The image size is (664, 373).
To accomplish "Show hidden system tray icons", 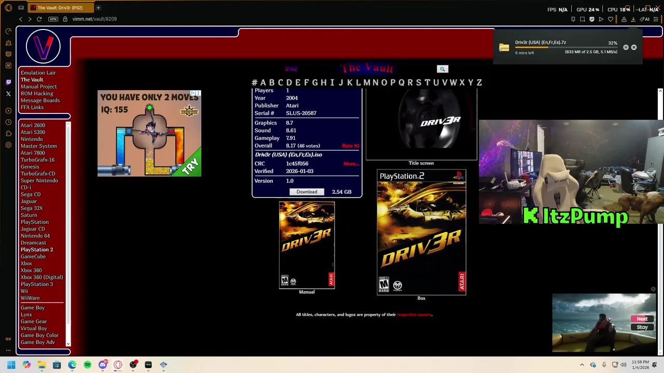I will [x=582, y=365].
